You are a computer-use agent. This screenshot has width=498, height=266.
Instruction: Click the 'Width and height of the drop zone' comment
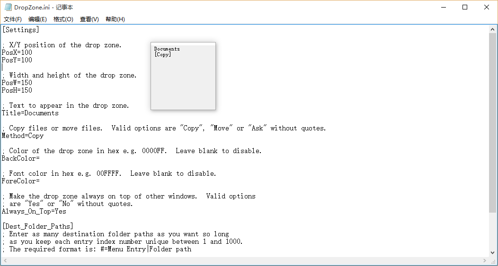pos(69,75)
